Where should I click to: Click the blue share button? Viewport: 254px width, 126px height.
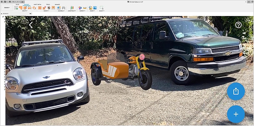click(x=236, y=91)
